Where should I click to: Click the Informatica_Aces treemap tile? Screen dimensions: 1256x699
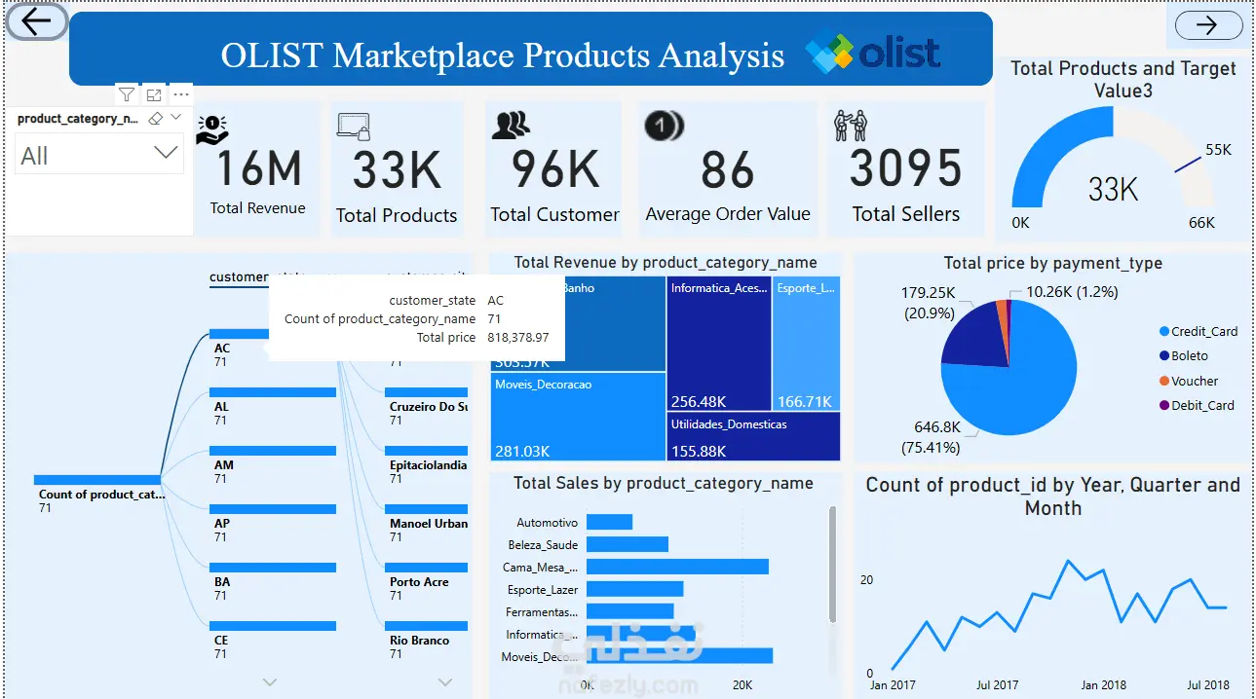719,344
